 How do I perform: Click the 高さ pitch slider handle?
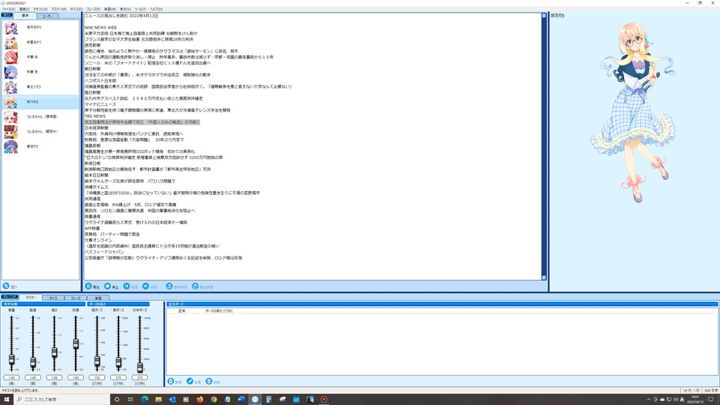click(54, 352)
